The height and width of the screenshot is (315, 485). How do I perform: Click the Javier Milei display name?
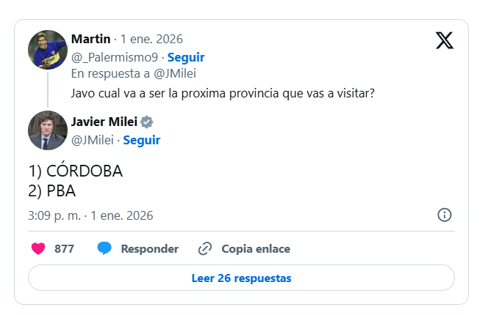(104, 122)
